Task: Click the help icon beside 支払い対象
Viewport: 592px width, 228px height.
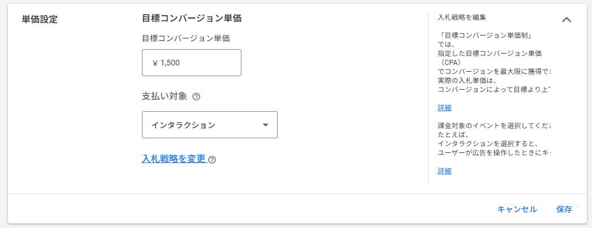Action: click(196, 97)
